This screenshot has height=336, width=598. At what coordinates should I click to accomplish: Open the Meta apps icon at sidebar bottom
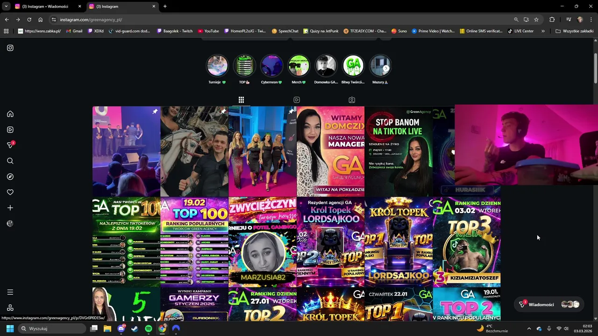click(x=10, y=308)
